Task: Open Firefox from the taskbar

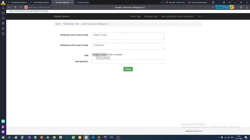Action: [x=41, y=137]
